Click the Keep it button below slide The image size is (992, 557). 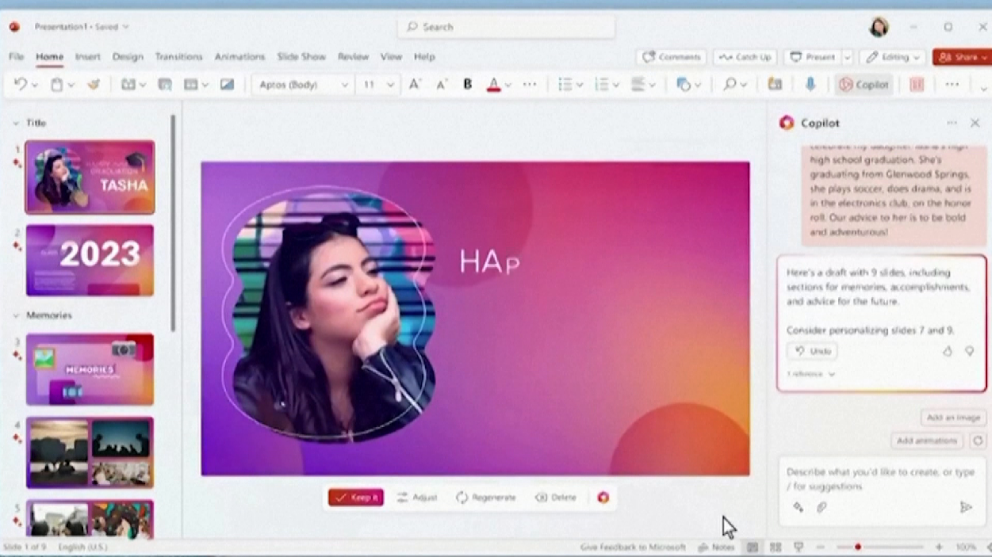[x=356, y=498]
